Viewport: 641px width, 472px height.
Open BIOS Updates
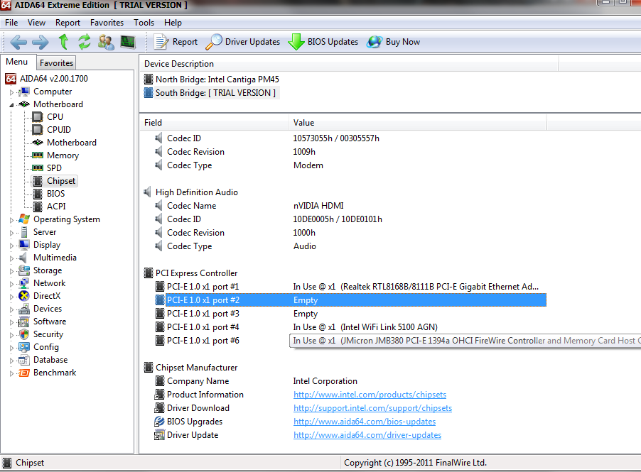[323, 42]
